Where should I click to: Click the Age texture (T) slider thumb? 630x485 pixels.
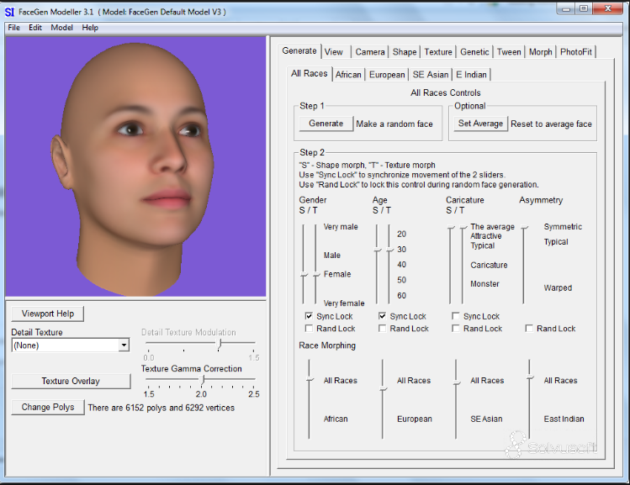[x=389, y=250]
